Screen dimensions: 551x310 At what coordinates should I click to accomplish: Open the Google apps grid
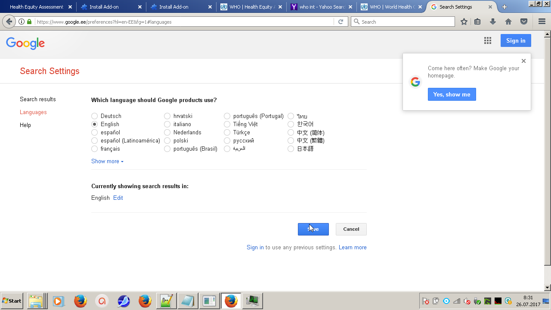click(x=488, y=40)
